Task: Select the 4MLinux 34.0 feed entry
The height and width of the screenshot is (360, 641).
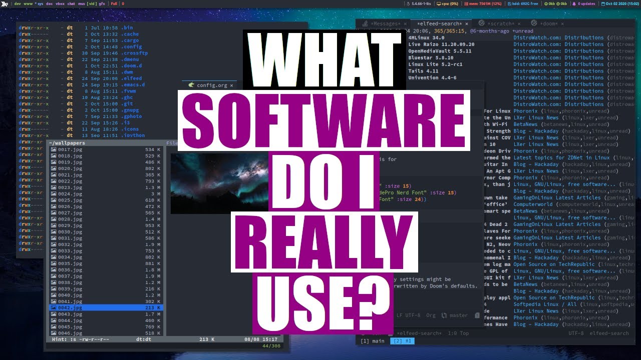Action: (426, 37)
